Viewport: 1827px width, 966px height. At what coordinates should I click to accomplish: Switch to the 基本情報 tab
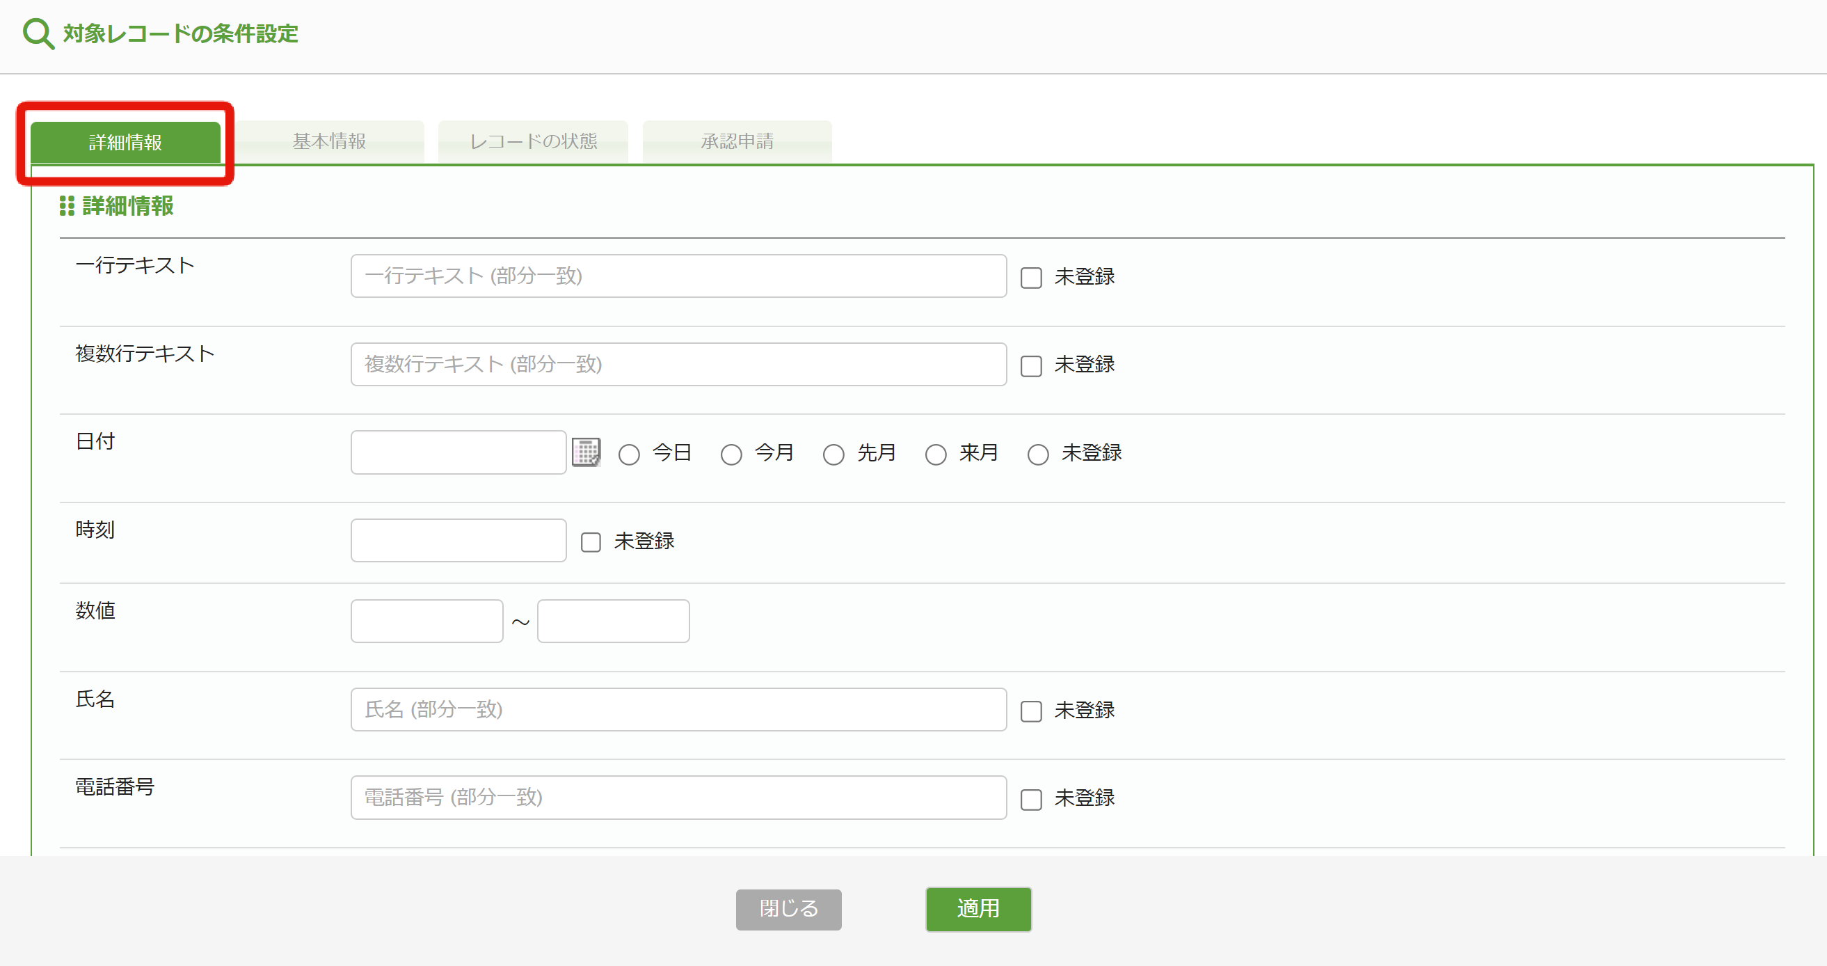[x=328, y=141]
